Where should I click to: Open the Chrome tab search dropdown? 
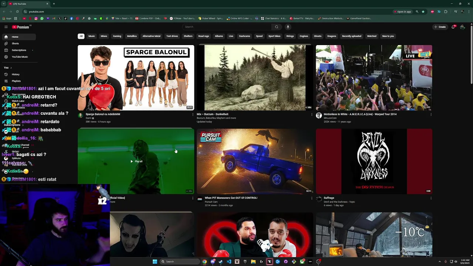4,4
